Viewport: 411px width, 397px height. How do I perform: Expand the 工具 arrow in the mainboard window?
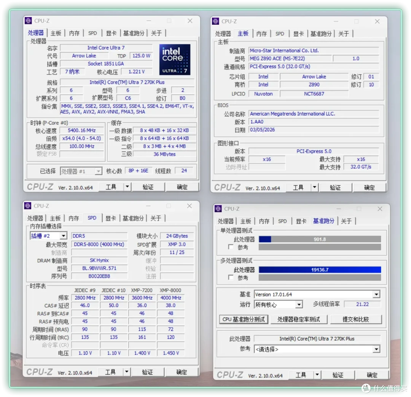pyautogui.click(x=314, y=187)
